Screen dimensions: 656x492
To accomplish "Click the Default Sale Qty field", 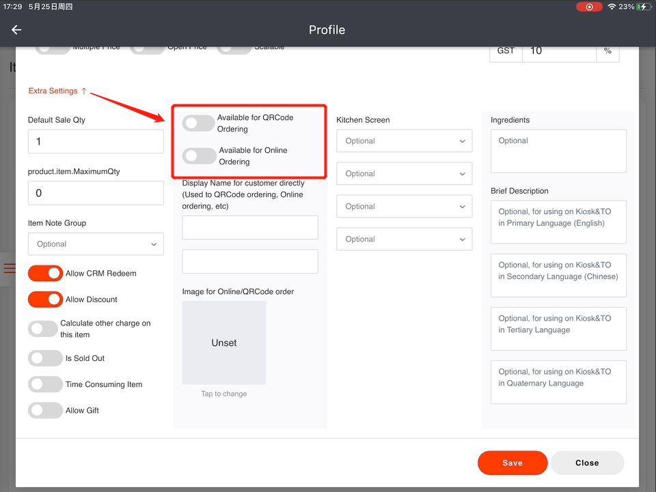I will coord(96,142).
